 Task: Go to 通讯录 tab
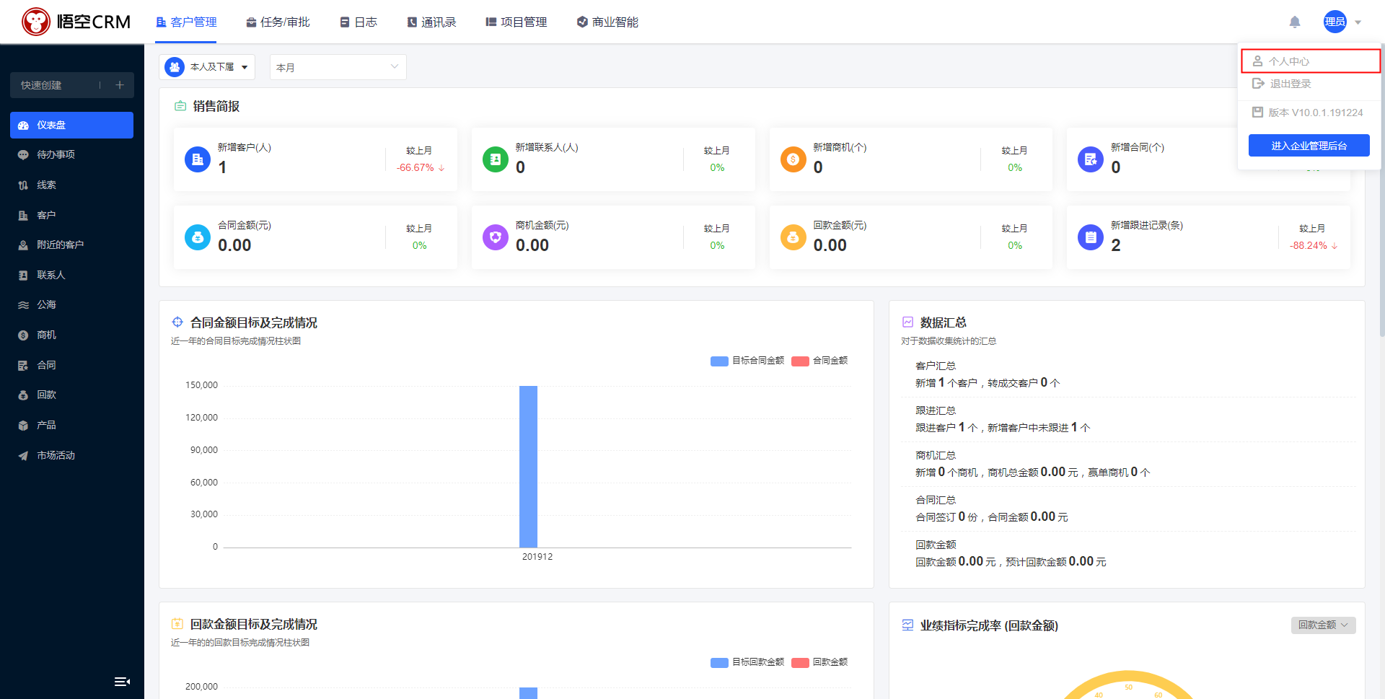[x=431, y=22]
